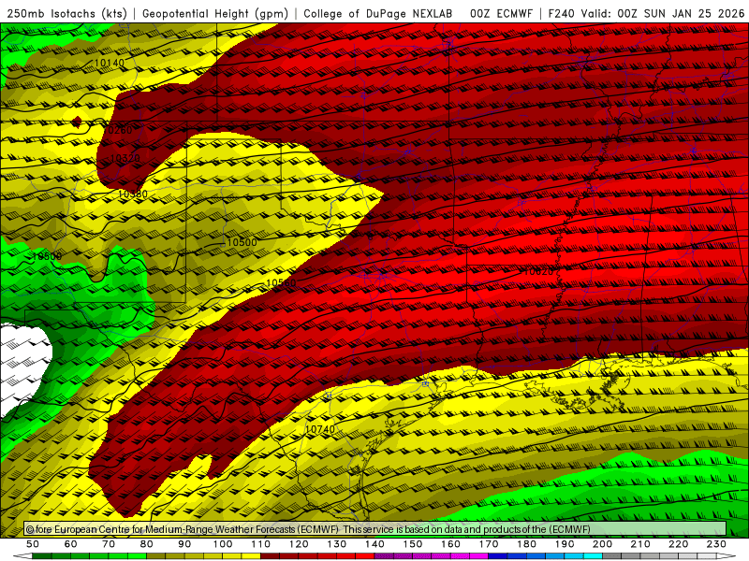Click the '100' colorbar label
Image resolution: width=749 pixels, height=561 pixels.
(223, 544)
